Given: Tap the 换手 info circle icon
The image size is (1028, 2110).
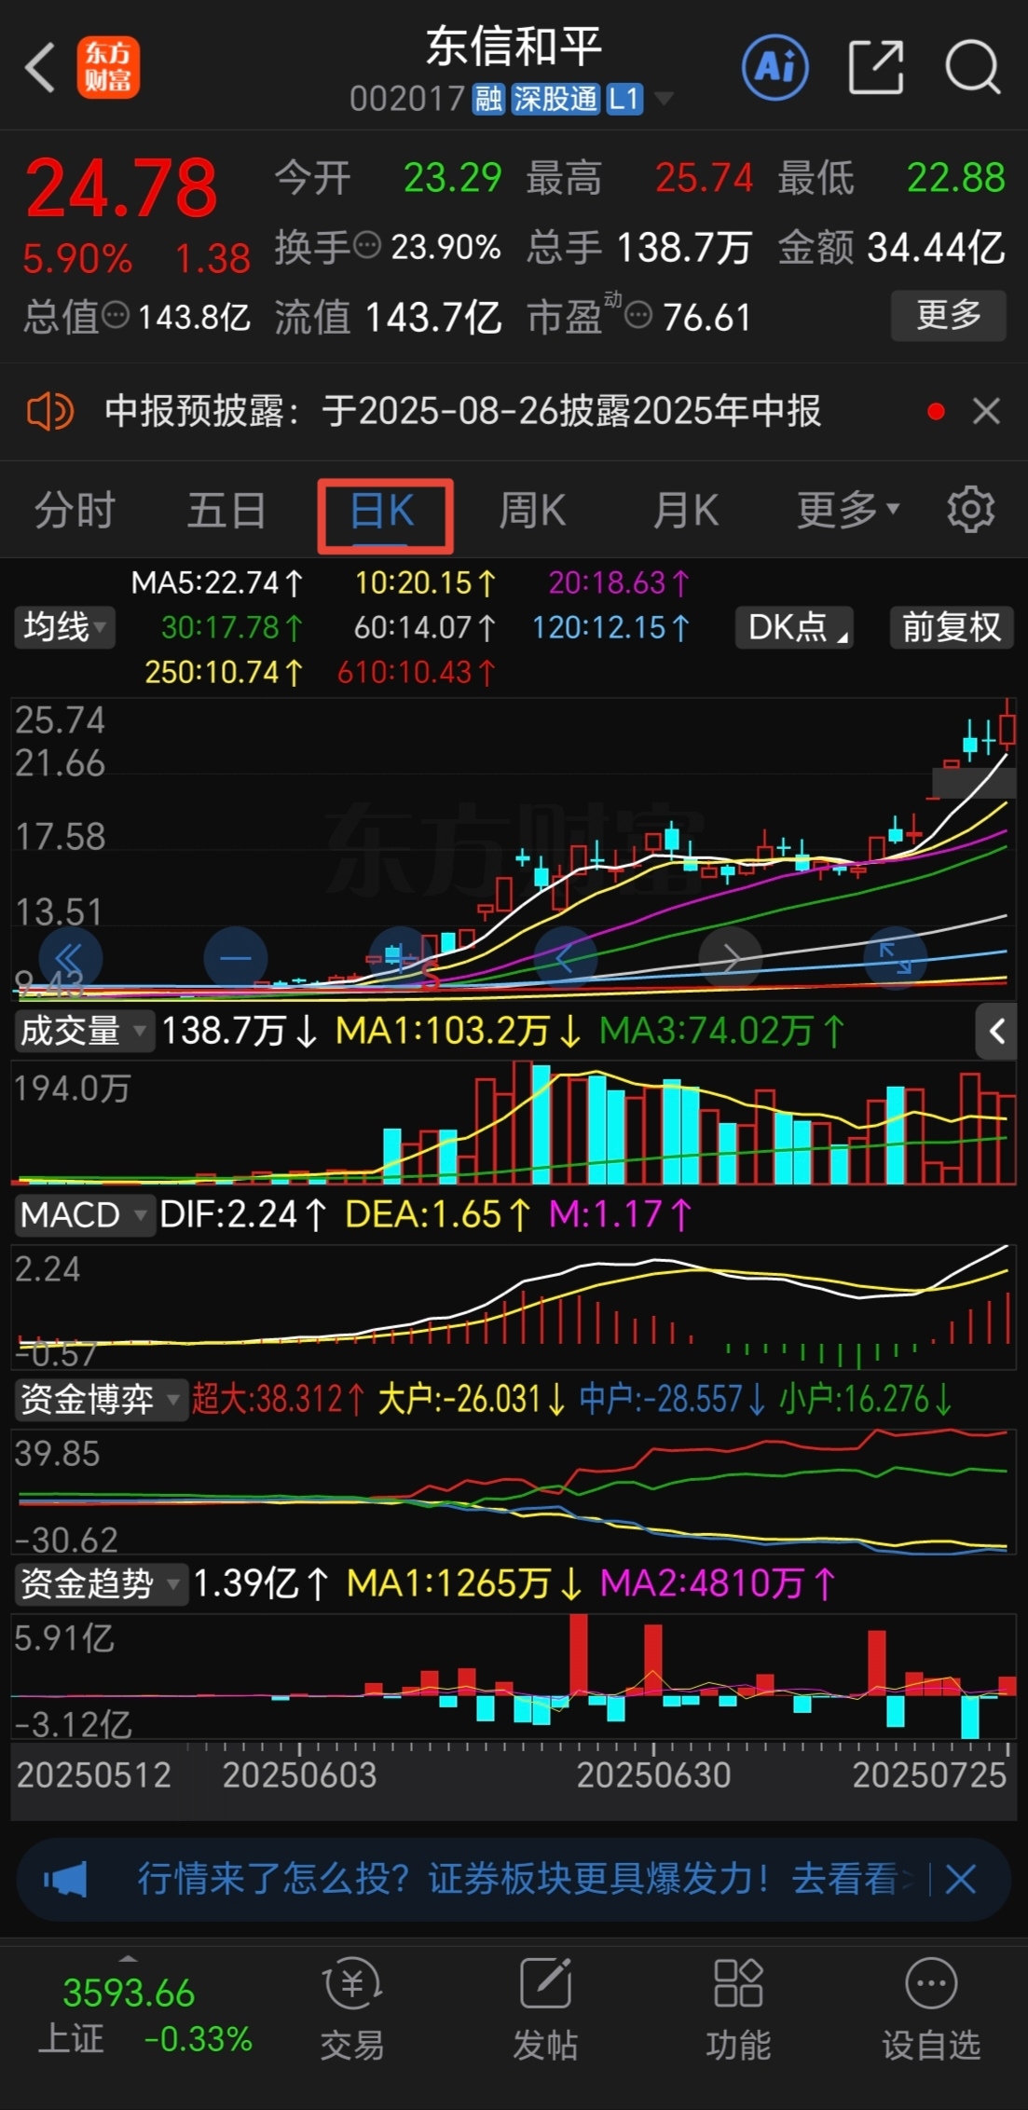Looking at the screenshot, I should coord(367,246).
